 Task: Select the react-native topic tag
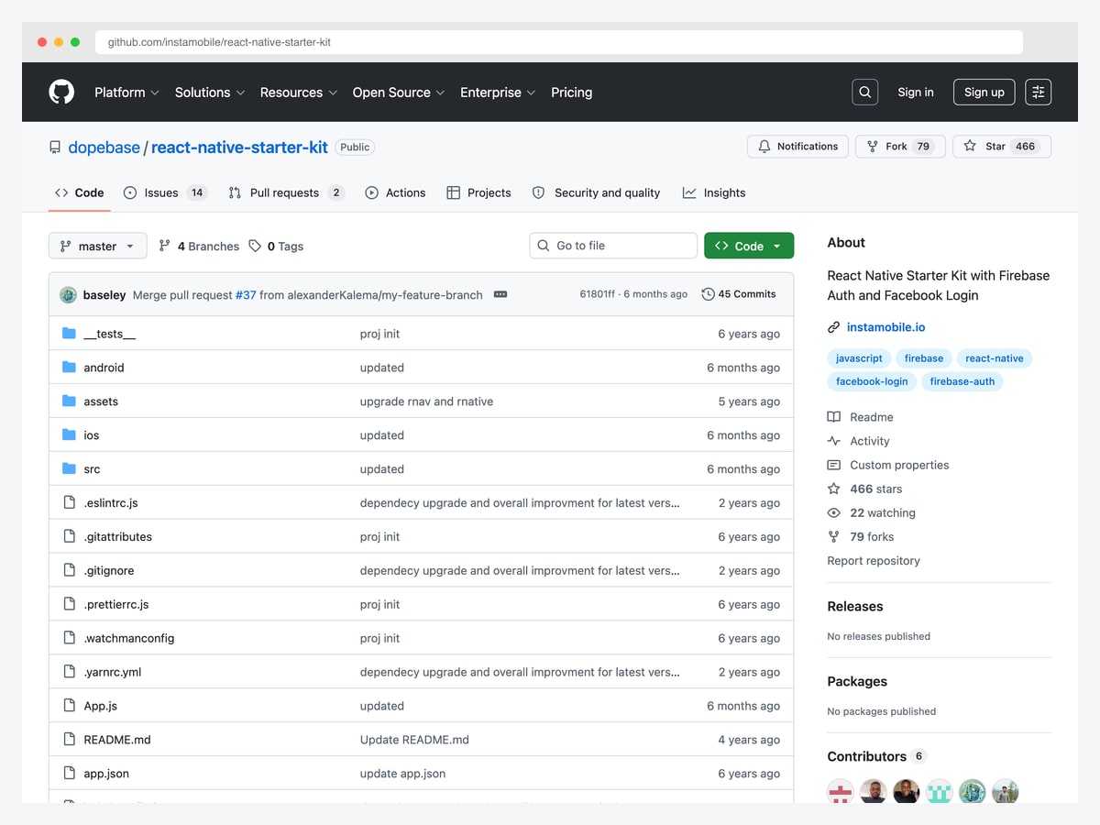pyautogui.click(x=995, y=358)
